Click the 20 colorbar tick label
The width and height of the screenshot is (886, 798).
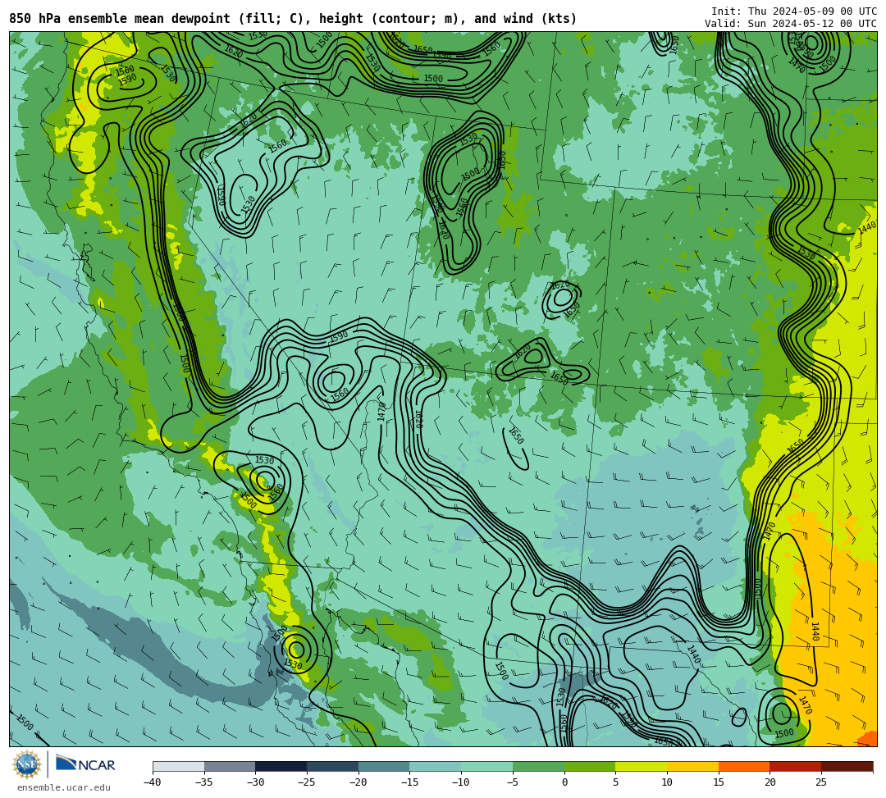tap(770, 782)
